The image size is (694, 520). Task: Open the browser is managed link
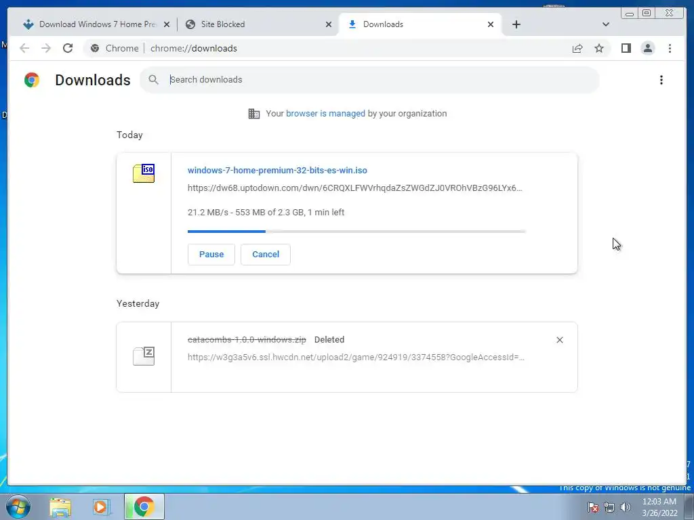[x=325, y=114]
